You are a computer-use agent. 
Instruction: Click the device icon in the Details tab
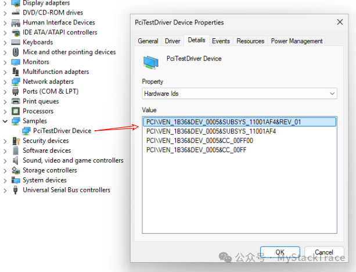pyautogui.click(x=151, y=62)
